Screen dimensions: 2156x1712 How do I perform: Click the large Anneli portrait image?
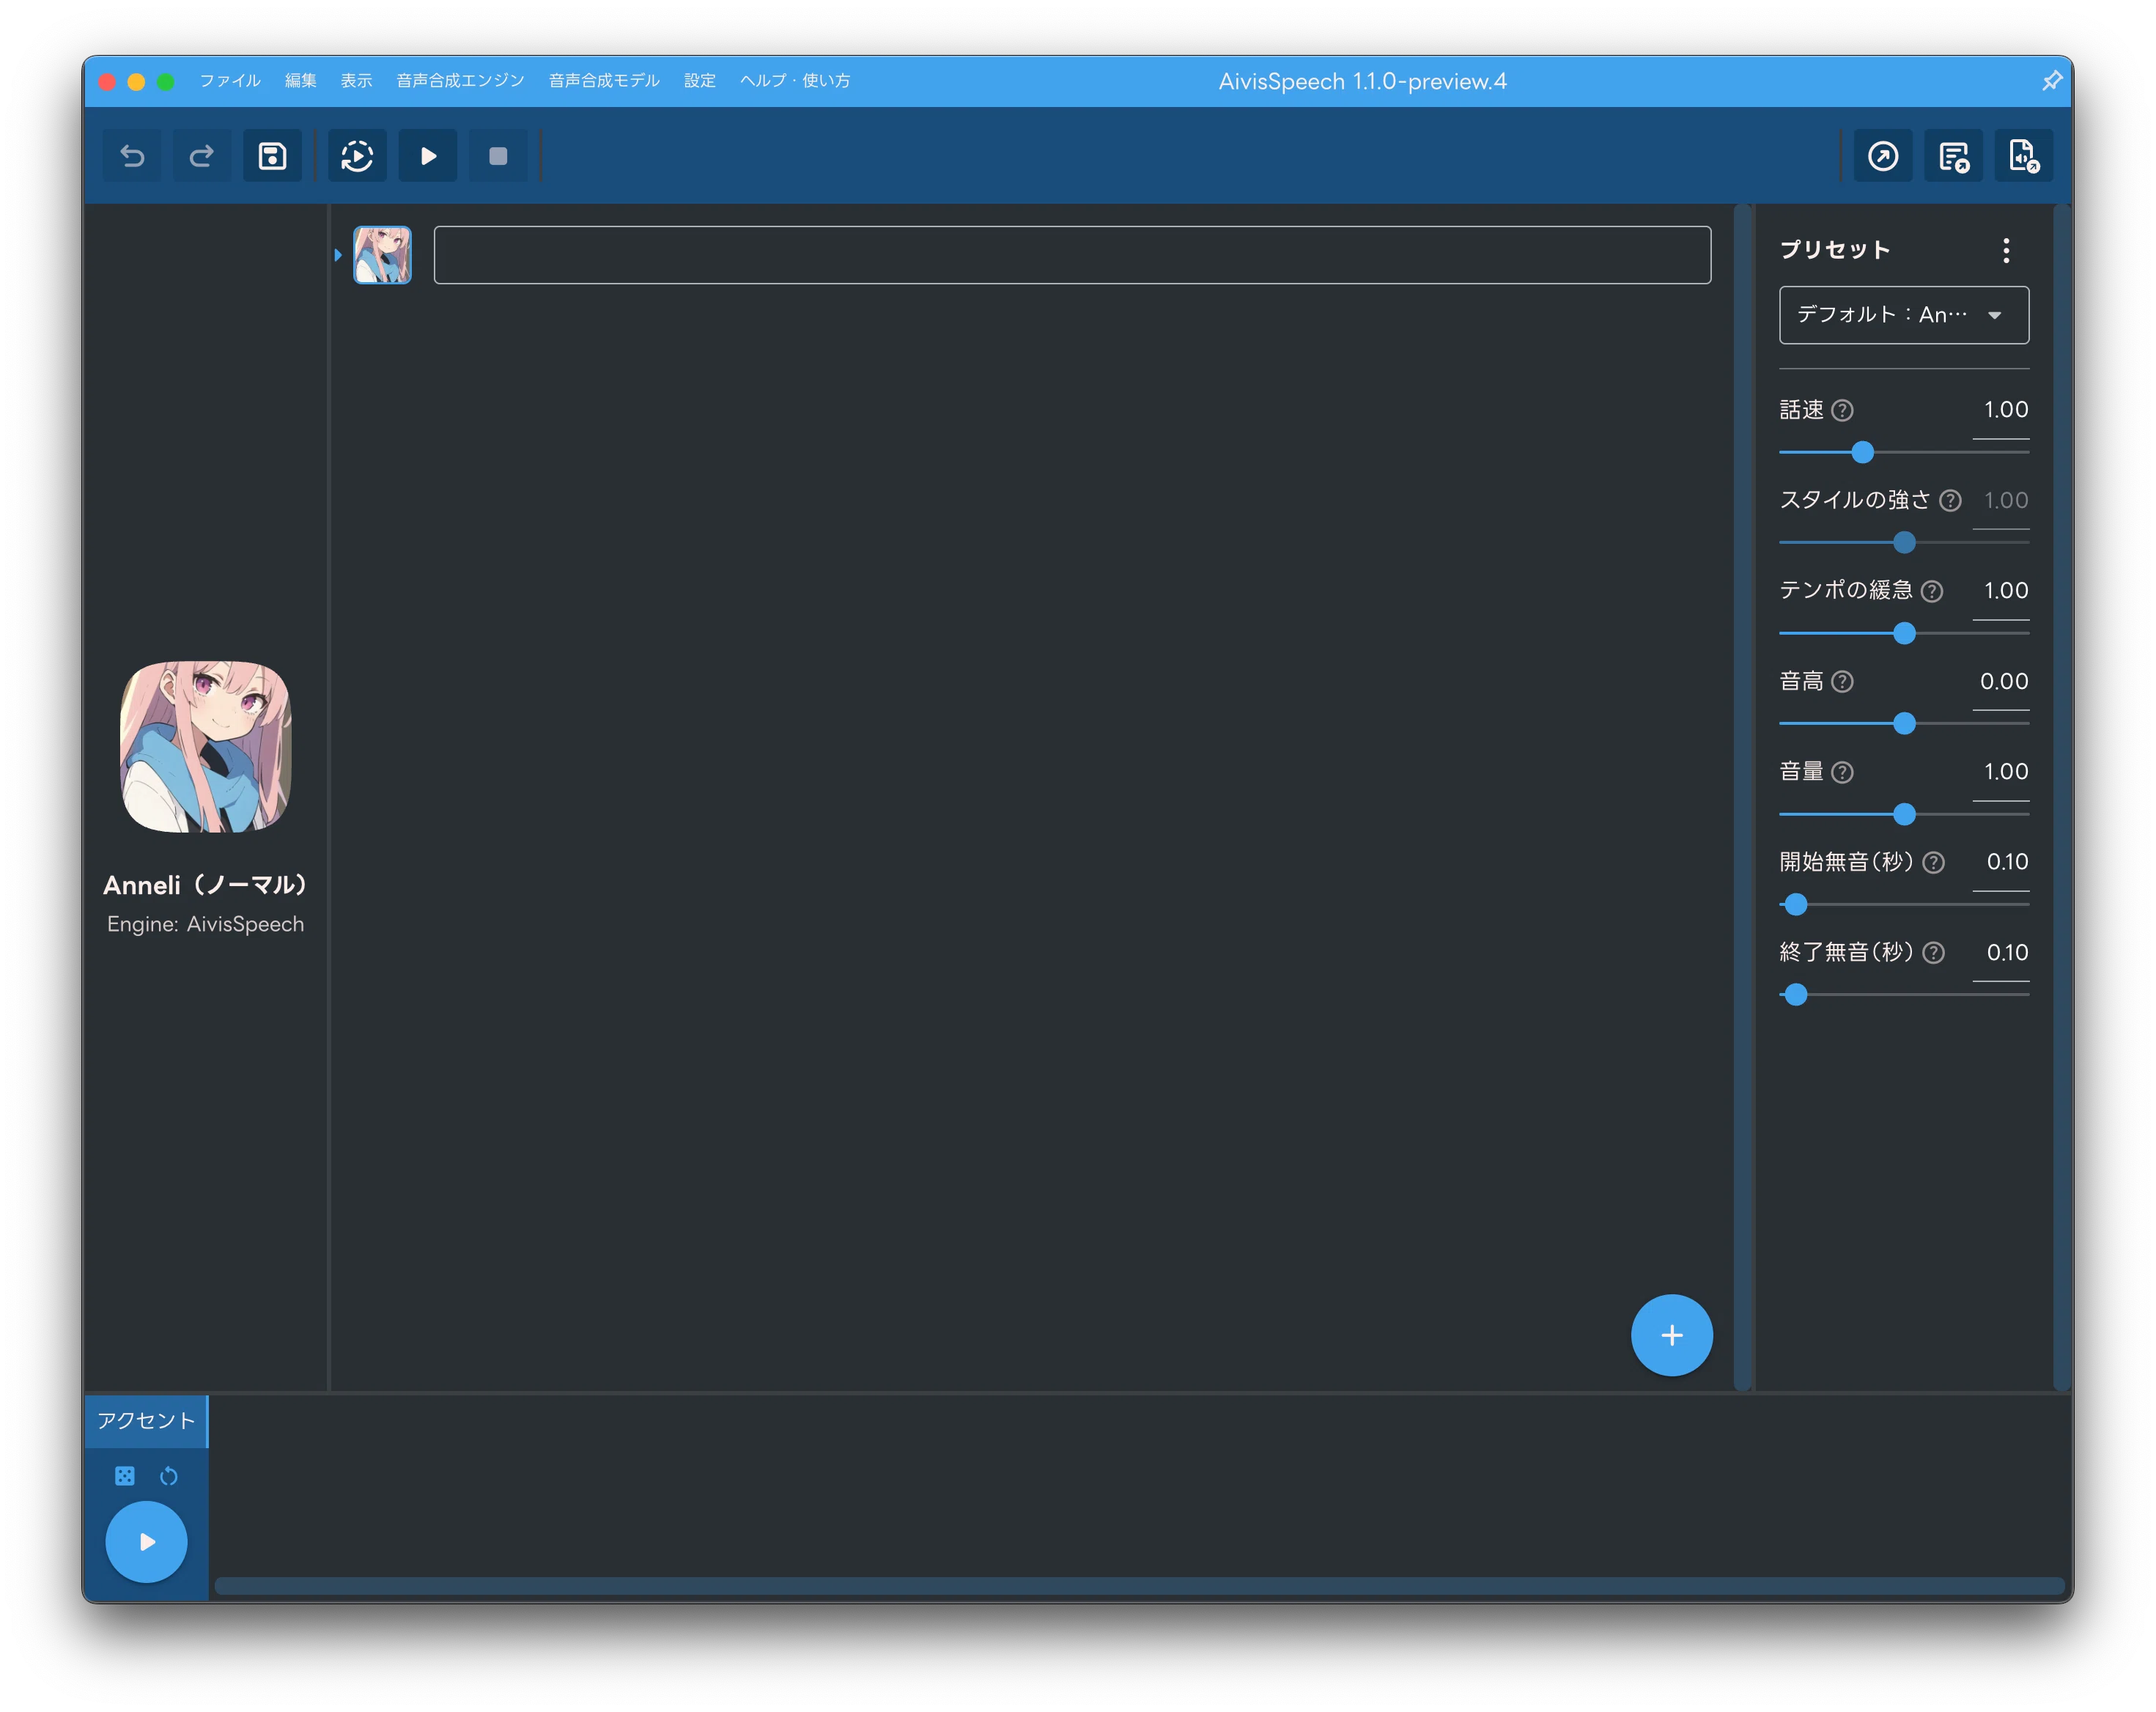[206, 746]
